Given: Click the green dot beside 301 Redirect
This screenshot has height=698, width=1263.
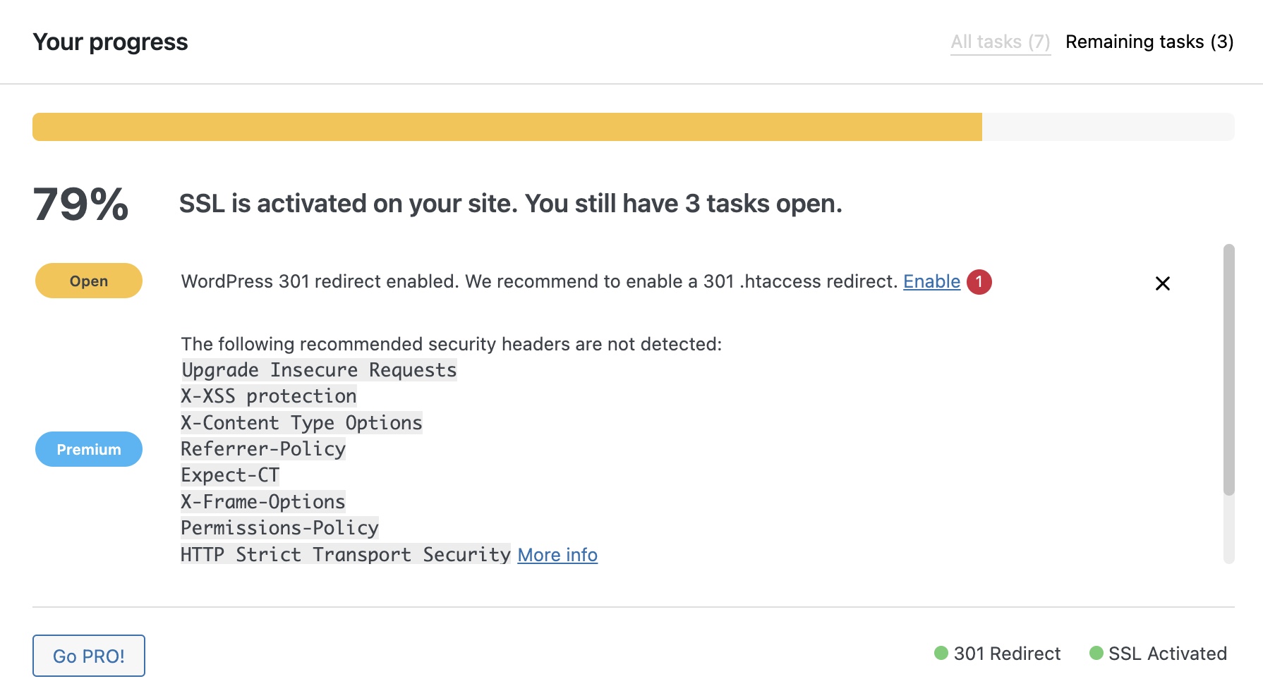Looking at the screenshot, I should pyautogui.click(x=941, y=653).
